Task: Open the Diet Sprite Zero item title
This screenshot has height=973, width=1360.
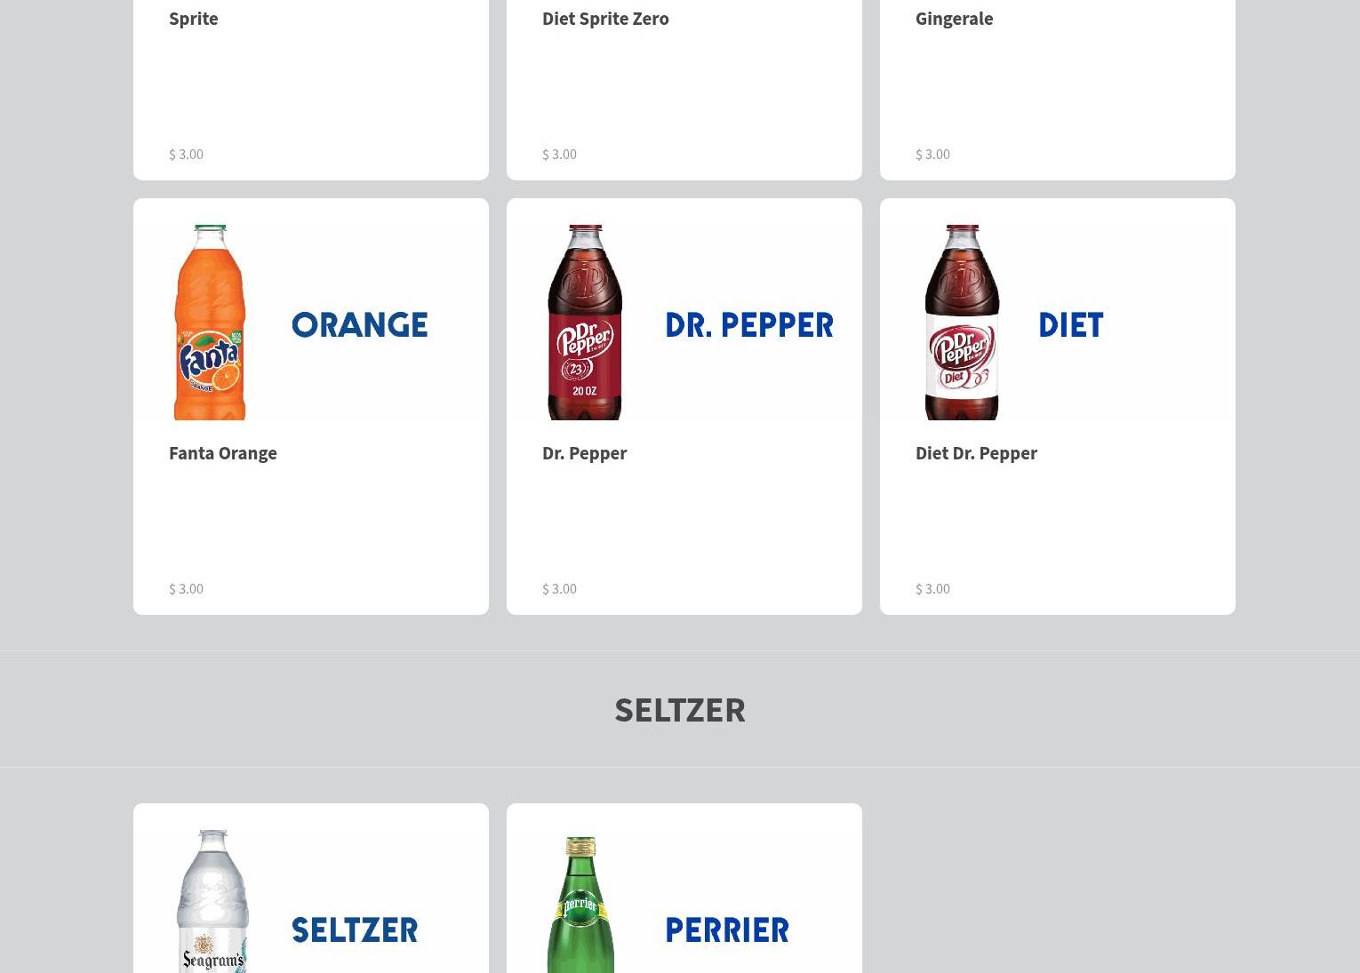Action: pyautogui.click(x=605, y=18)
